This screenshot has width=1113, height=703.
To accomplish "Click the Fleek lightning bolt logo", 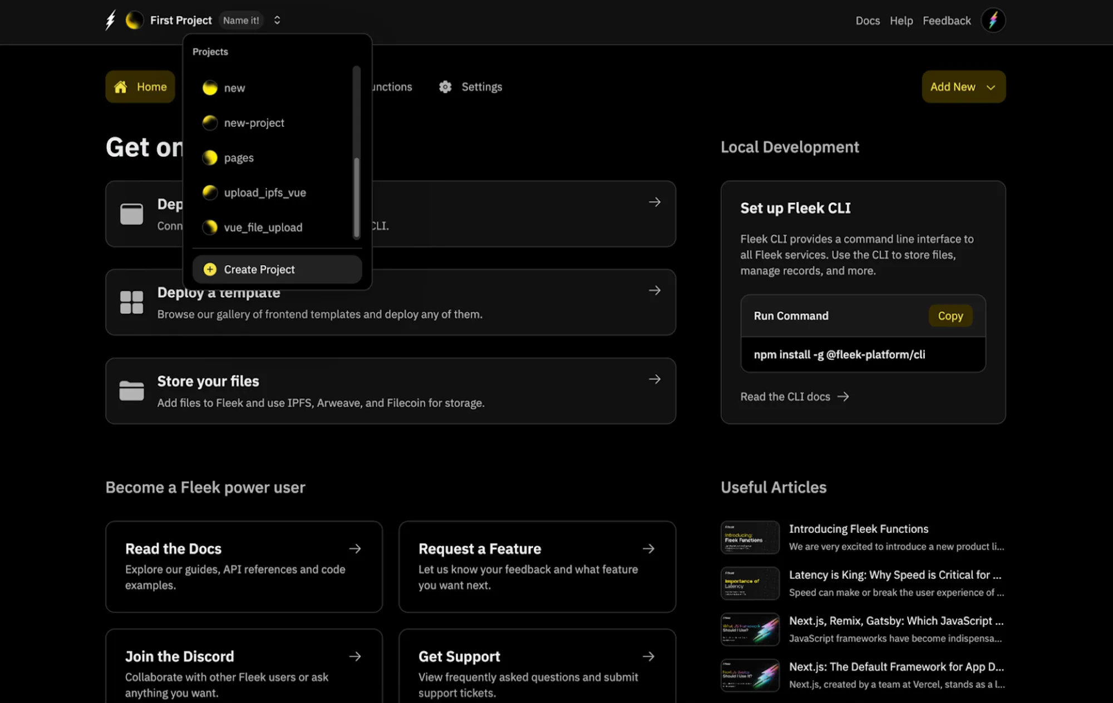I will (111, 20).
